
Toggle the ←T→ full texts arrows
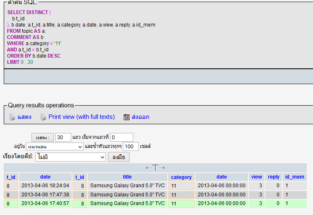click(x=155, y=168)
